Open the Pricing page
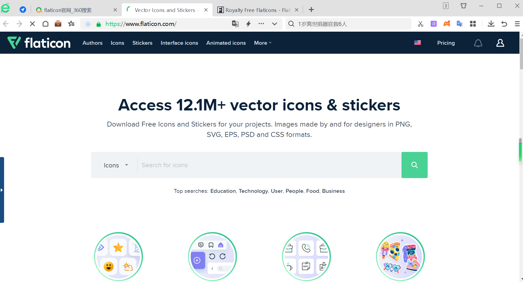Viewport: 523px width, 282px height. [446, 43]
